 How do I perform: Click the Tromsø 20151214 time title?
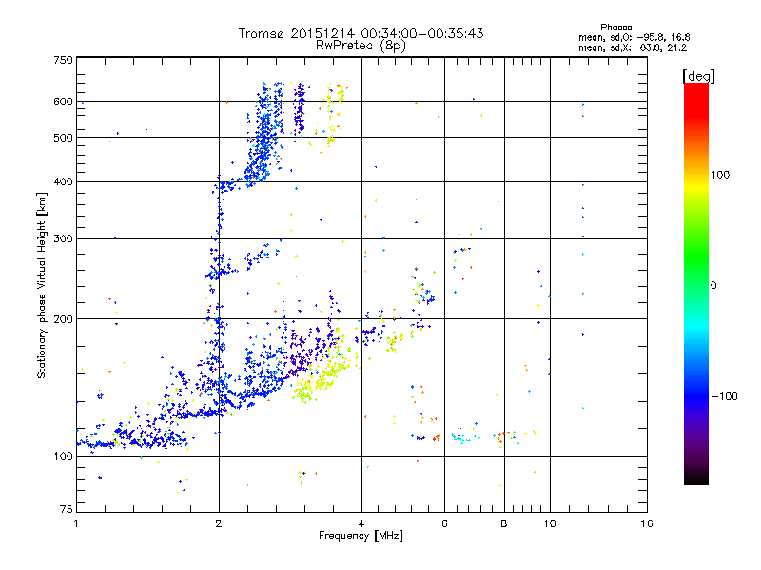tap(361, 33)
